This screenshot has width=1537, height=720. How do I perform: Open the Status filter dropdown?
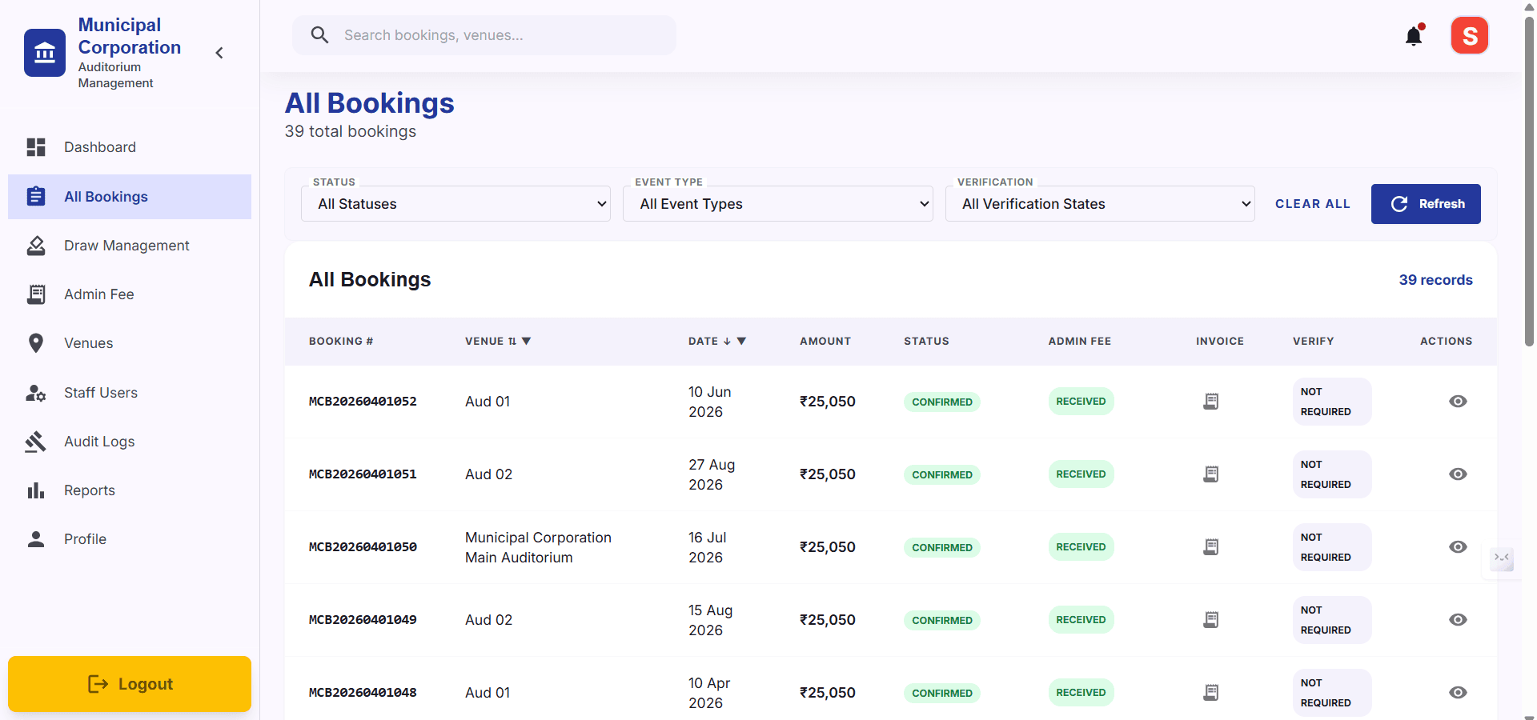tap(455, 204)
